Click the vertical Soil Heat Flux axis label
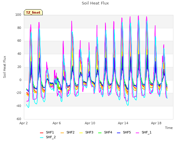The image size is (191, 143). coord(4,67)
